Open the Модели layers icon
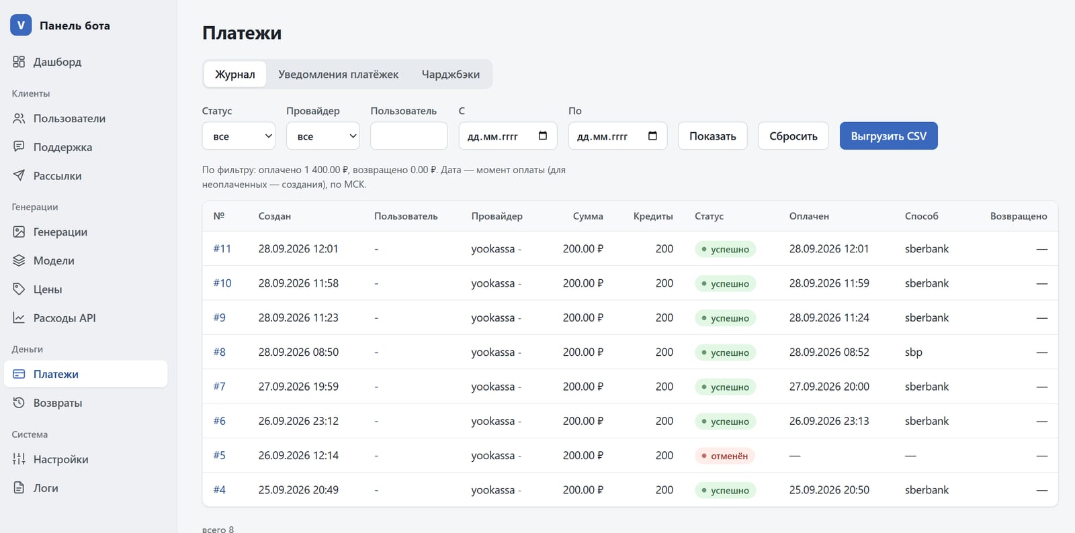Viewport: 1075px width, 533px height. [19, 260]
